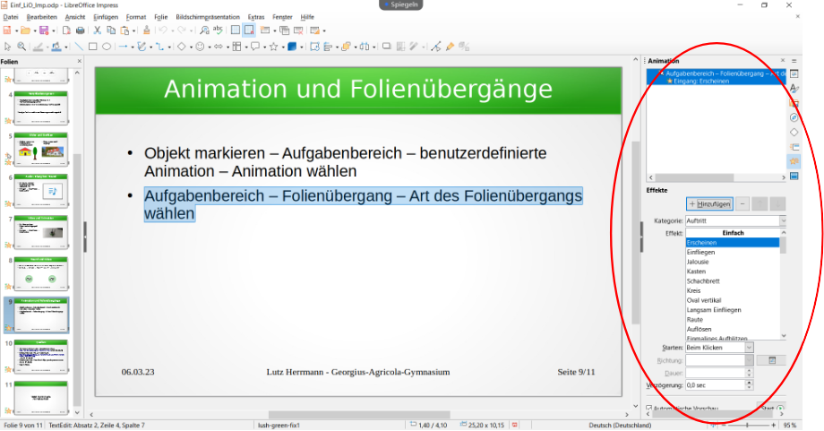Toggle the display grid icon
The image size is (824, 431).
tap(235, 30)
